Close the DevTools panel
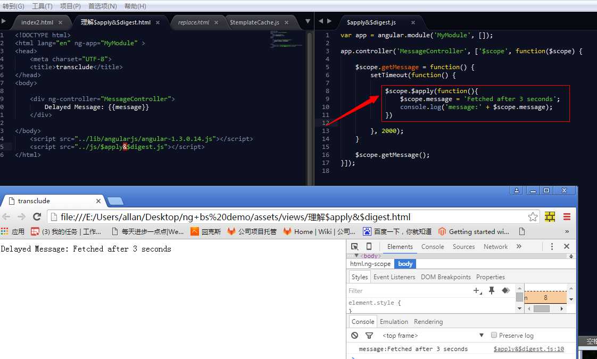The width and height of the screenshot is (597, 359). tap(567, 246)
